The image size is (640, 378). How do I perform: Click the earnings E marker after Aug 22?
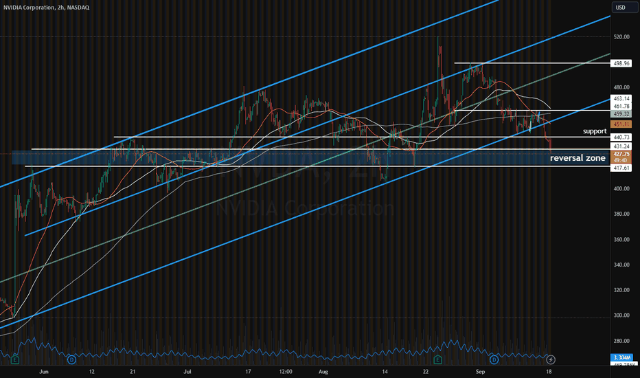437,359
